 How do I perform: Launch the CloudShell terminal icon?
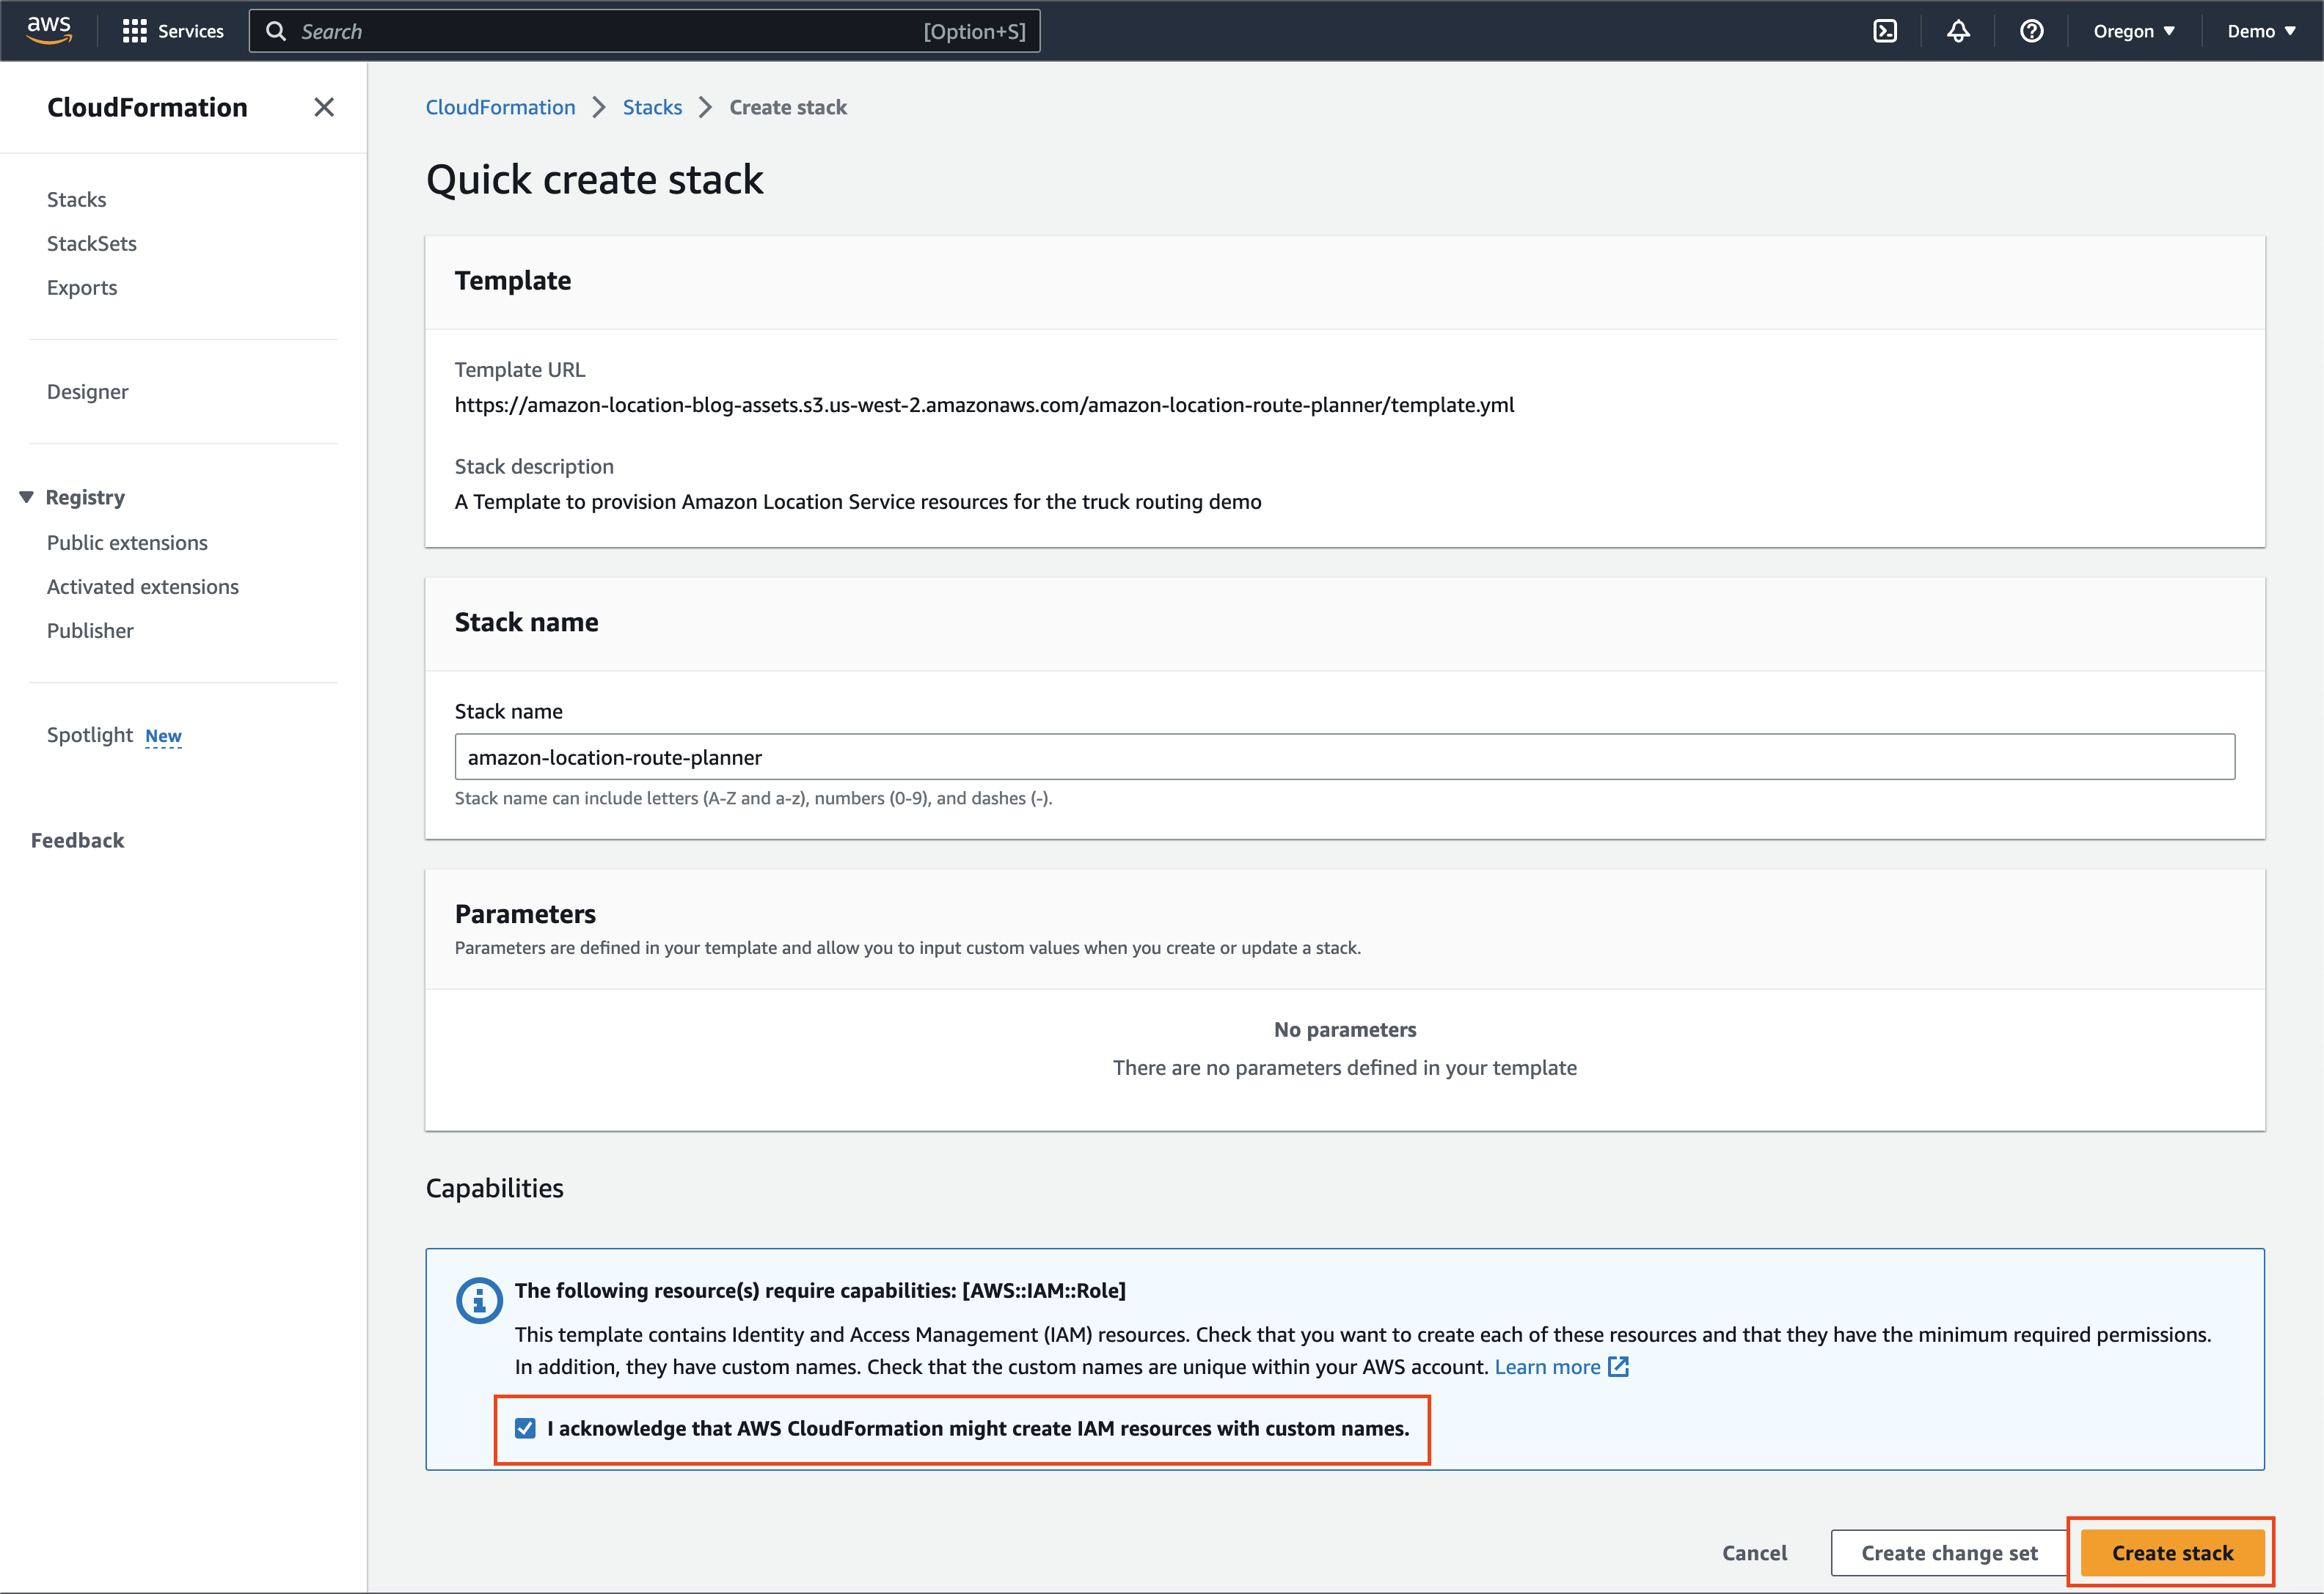[x=1885, y=30]
